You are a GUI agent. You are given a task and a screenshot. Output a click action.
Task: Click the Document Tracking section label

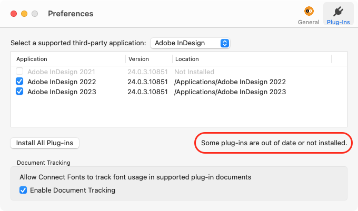(44, 163)
